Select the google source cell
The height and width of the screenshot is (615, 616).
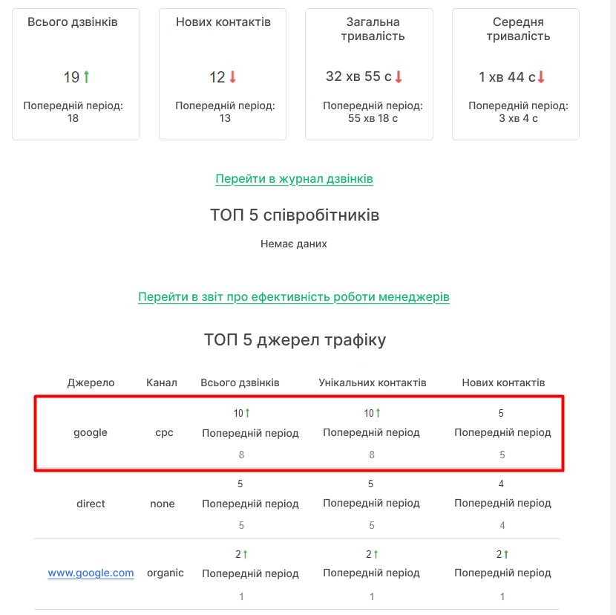[x=91, y=432]
